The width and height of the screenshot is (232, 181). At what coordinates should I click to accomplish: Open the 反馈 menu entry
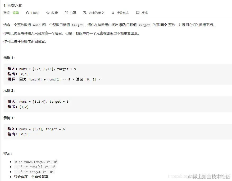click(x=143, y=12)
